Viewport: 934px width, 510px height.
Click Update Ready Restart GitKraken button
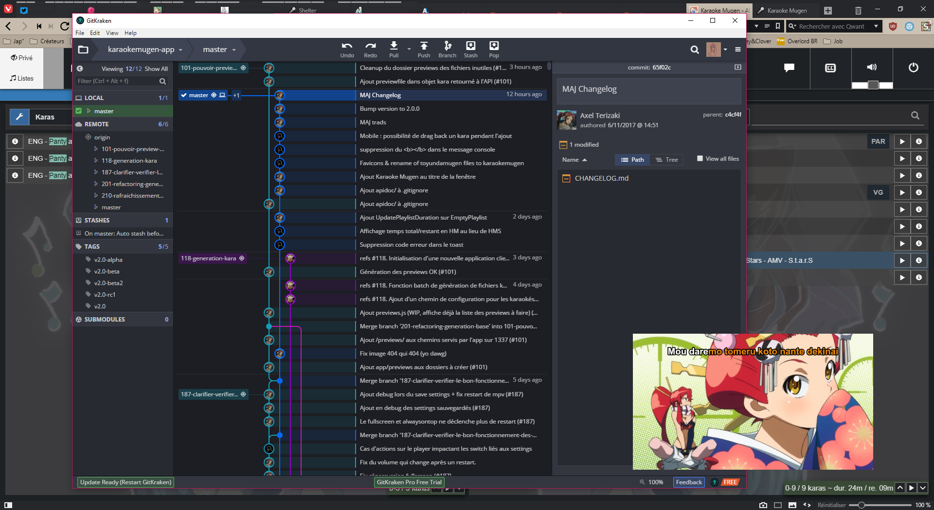[x=126, y=482]
